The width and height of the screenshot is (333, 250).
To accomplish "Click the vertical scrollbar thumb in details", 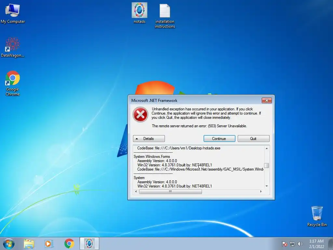I will pos(267,165).
